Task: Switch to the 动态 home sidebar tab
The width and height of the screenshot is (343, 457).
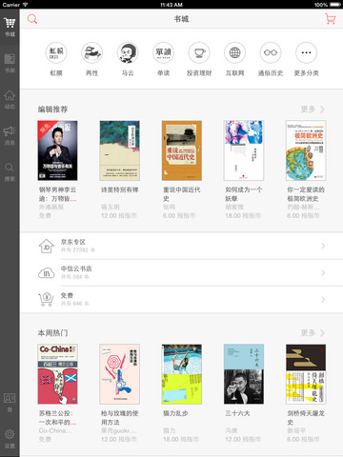Action: (x=10, y=99)
